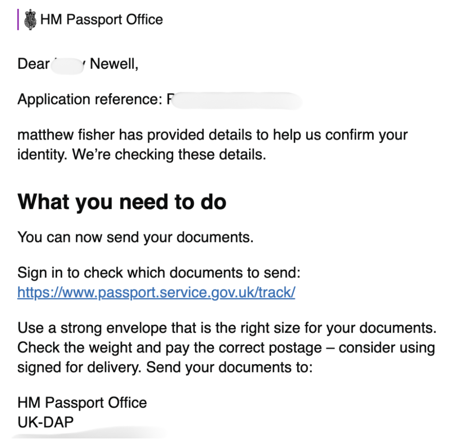This screenshot has height=448, width=453.
Task: Click the purple vertical bar beside crest
Action: (x=18, y=20)
